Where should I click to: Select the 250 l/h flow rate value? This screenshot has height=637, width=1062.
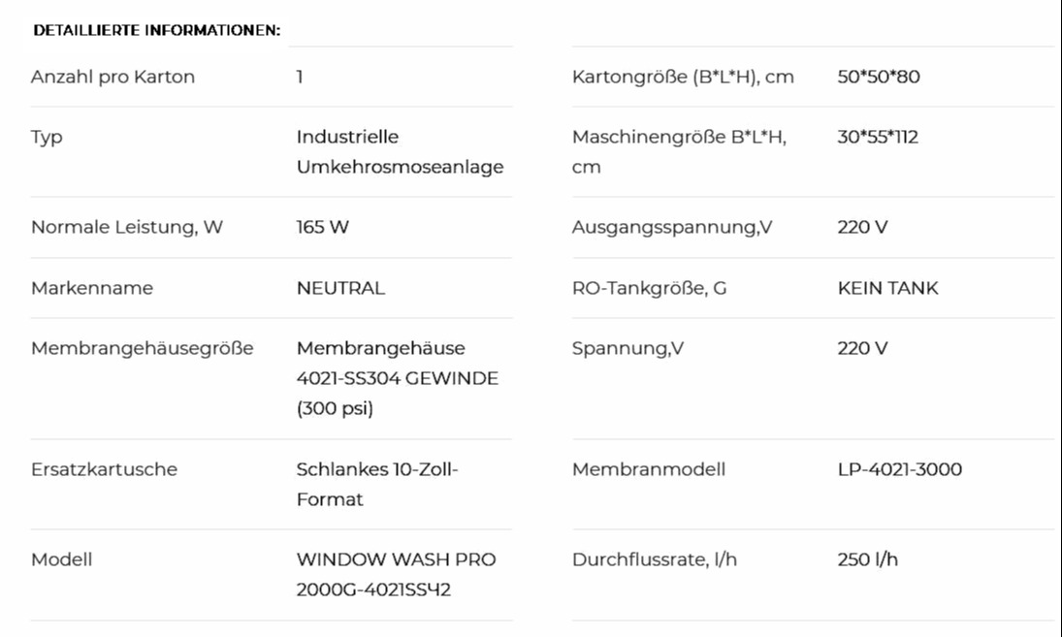tap(868, 559)
